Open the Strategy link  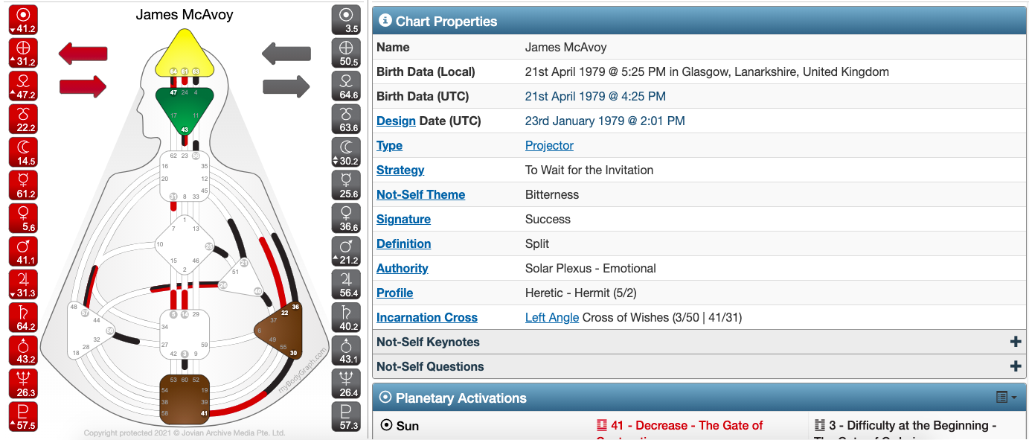(400, 170)
